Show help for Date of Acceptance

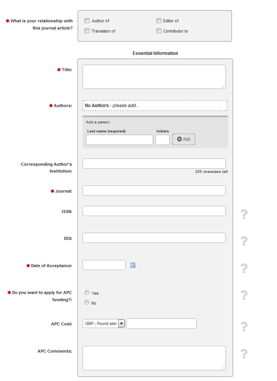click(244, 268)
